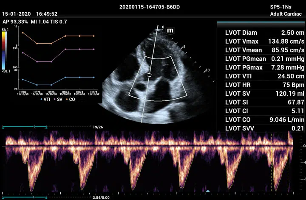This screenshot has height=200, width=306.
Task: Click the first blue VTI data point
Action: pos(23,79)
